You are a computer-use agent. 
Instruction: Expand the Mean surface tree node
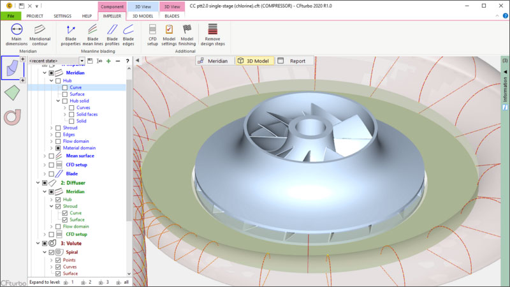pyautogui.click(x=45, y=155)
